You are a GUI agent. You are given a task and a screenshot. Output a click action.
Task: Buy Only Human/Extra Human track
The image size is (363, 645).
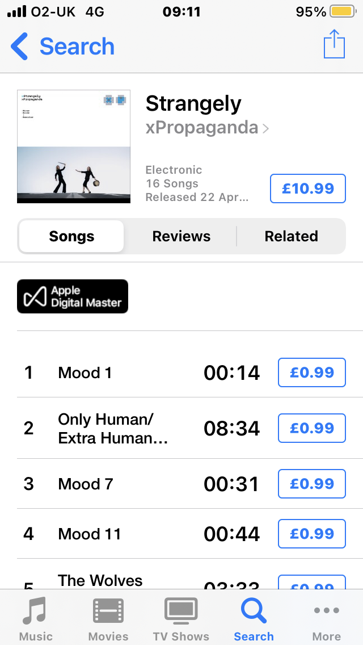pyautogui.click(x=312, y=428)
